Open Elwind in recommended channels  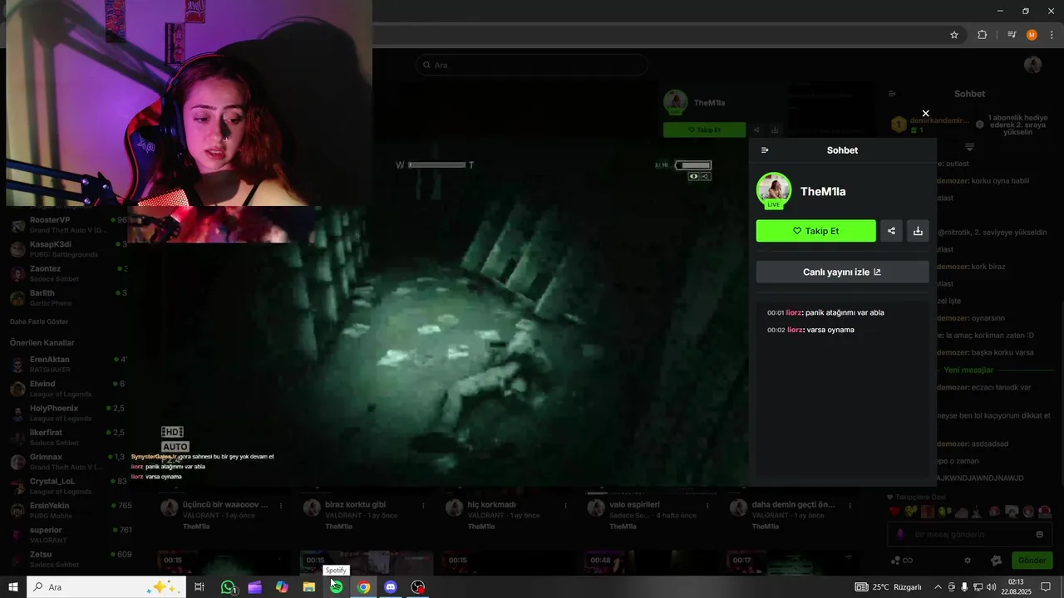click(x=68, y=388)
